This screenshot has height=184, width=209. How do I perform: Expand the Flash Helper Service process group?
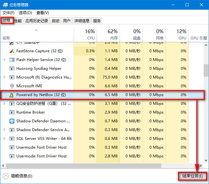pyautogui.click(x=4, y=60)
